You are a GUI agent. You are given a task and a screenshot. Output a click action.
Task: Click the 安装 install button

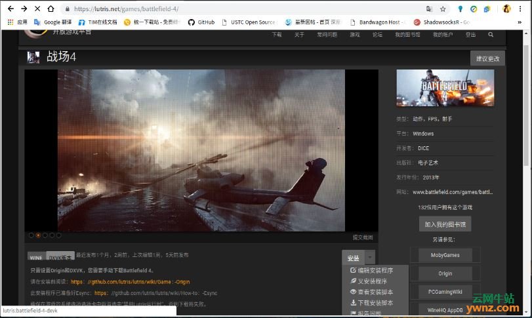353,258
